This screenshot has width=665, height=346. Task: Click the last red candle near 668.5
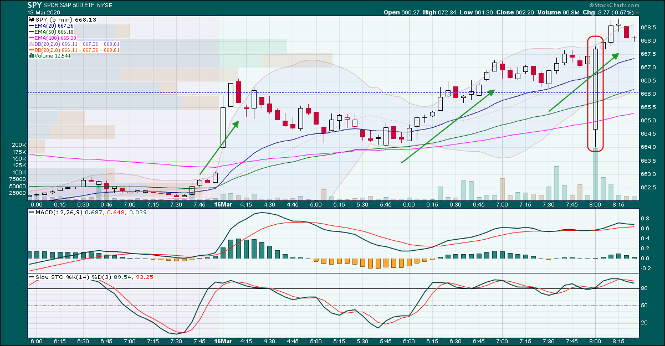pyautogui.click(x=627, y=32)
